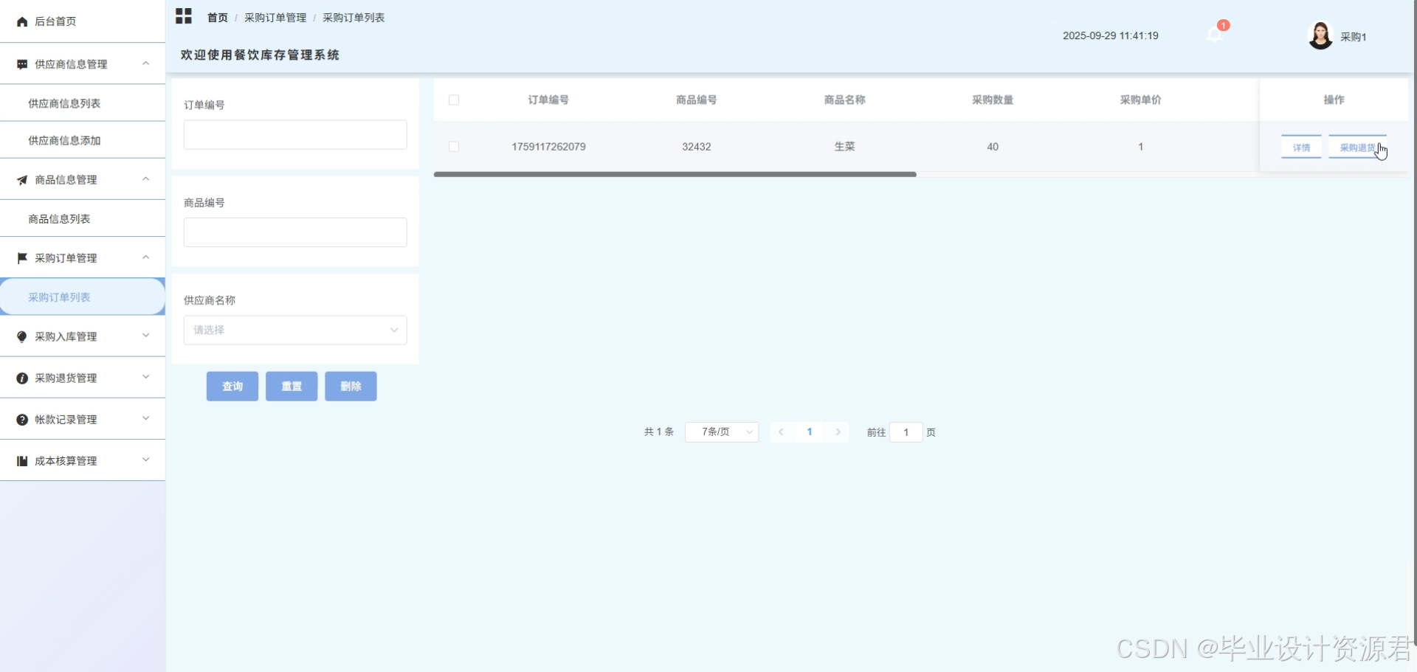Collapse the 商品信息管理 menu chevron
Viewport: 1417px width, 672px height.
(x=146, y=179)
